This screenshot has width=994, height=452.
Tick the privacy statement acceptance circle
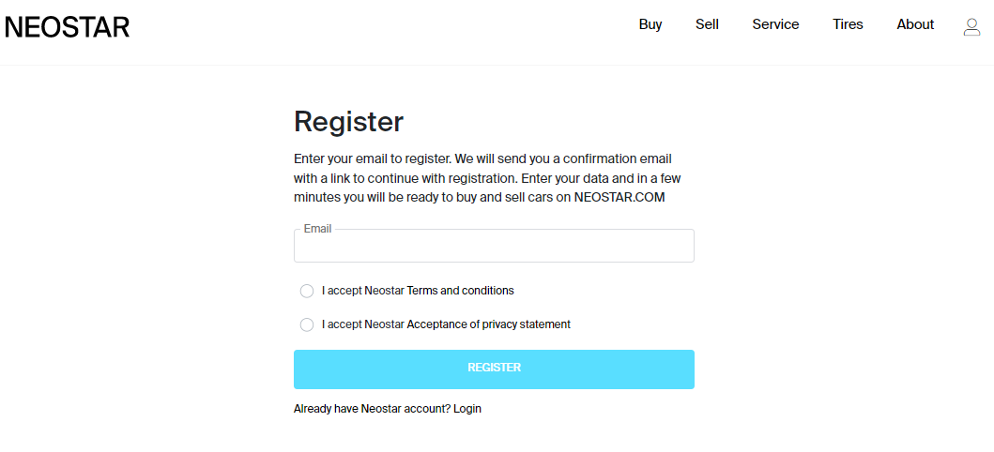[307, 324]
